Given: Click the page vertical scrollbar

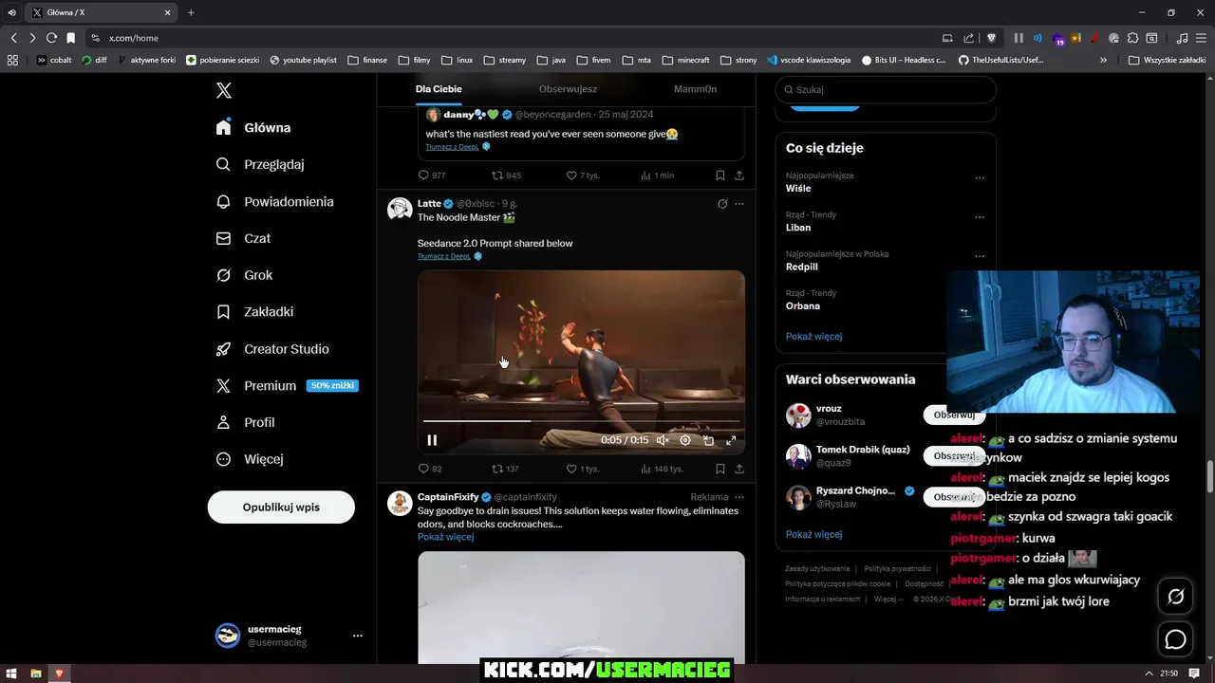Looking at the screenshot, I should pyautogui.click(x=1210, y=474).
